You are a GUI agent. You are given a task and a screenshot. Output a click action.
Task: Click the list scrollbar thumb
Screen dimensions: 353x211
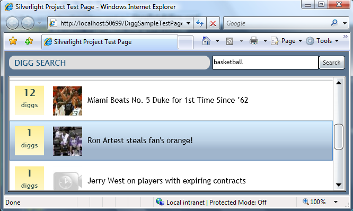pyautogui.click(x=338, y=137)
